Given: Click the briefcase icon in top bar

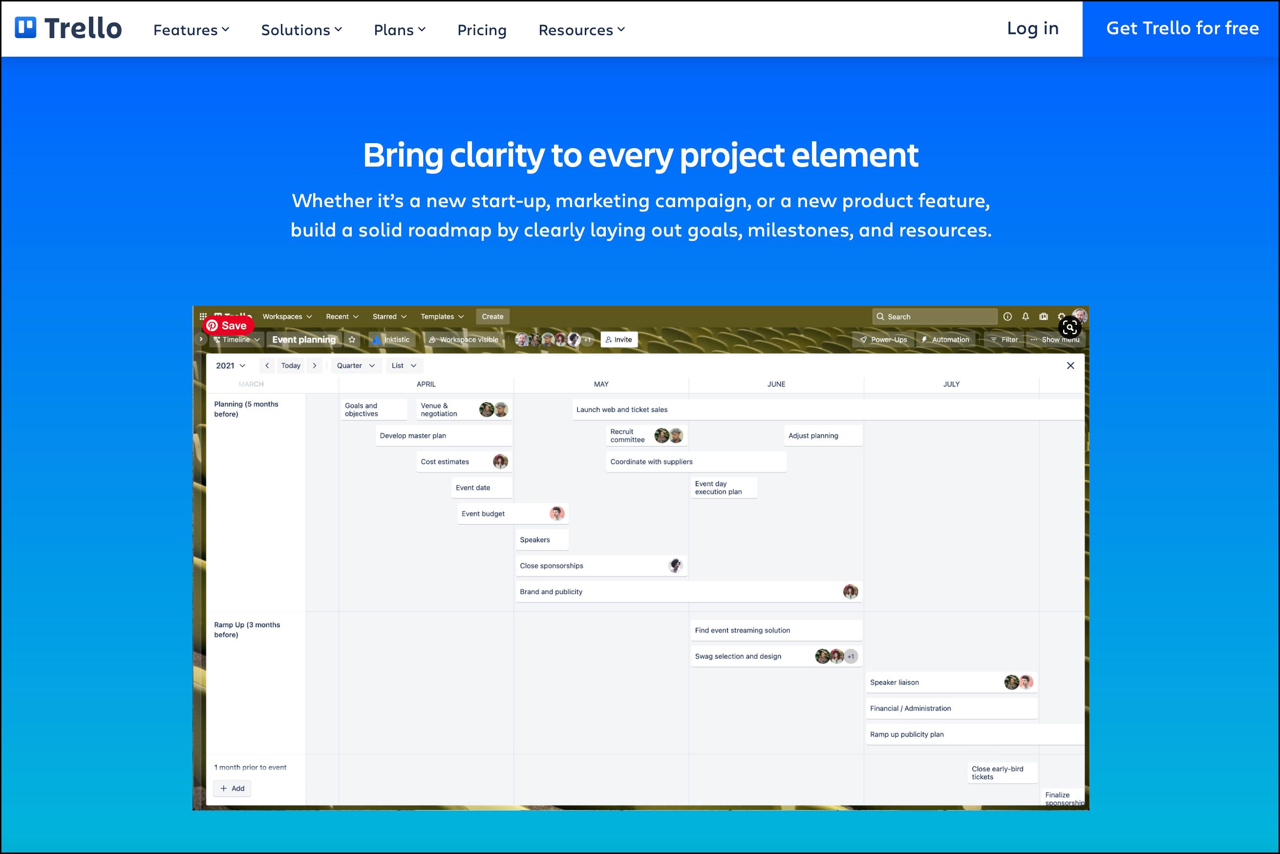Looking at the screenshot, I should click(1044, 317).
